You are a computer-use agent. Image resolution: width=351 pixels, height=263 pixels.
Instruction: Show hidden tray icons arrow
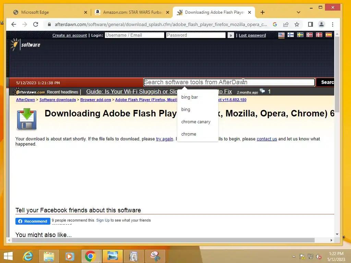[294, 256]
